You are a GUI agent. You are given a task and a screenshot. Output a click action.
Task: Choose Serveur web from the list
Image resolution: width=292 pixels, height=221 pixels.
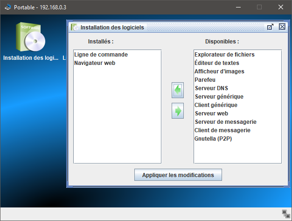(211, 114)
